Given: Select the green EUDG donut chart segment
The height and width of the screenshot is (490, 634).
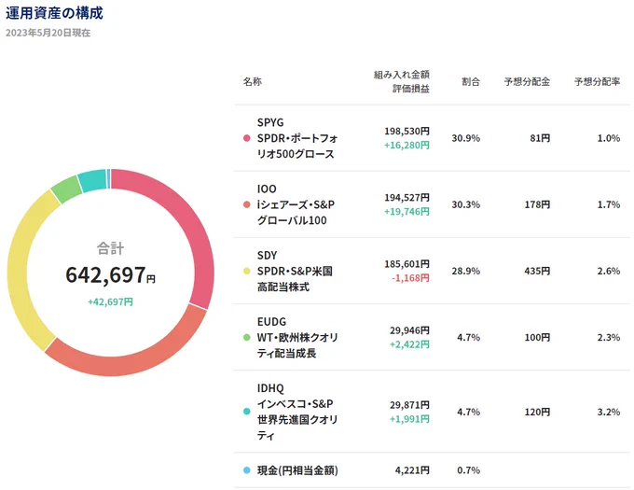Looking at the screenshot, I should click(65, 189).
